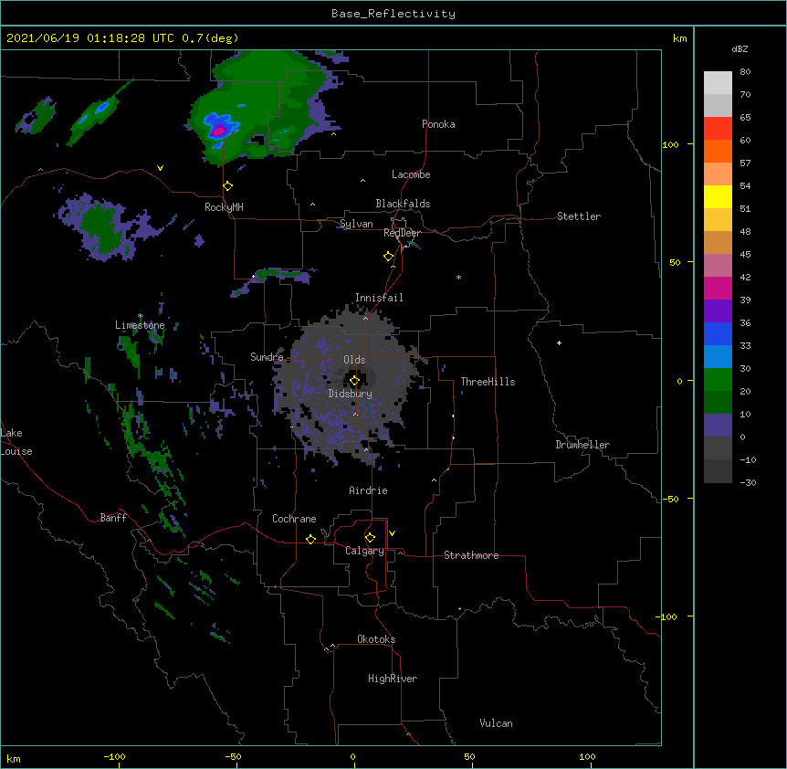Image resolution: width=787 pixels, height=769 pixels.
Task: Click the Blackfalds label
Action: [x=403, y=204]
